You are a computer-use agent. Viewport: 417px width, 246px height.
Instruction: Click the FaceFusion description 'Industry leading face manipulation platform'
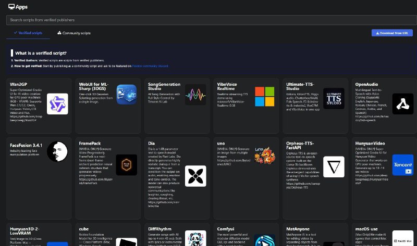[24, 152]
